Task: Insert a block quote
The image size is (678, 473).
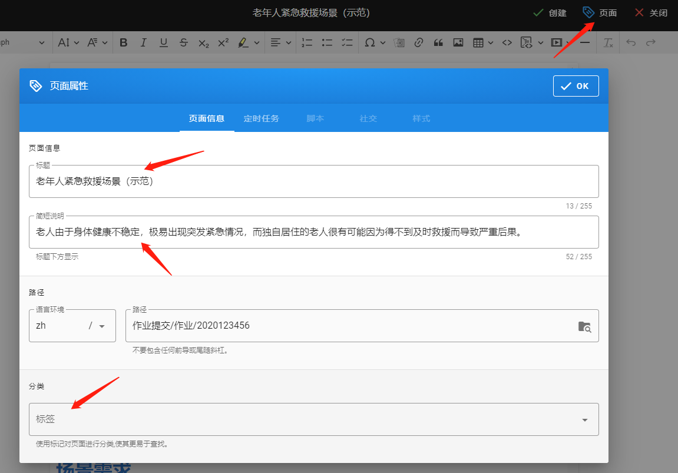Action: [438, 42]
